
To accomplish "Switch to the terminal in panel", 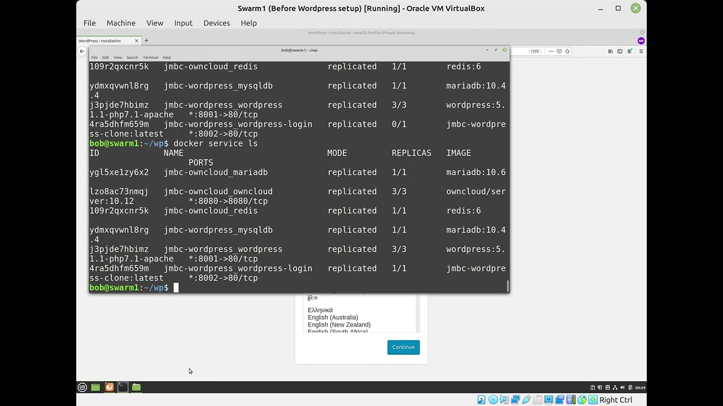I will [x=123, y=387].
